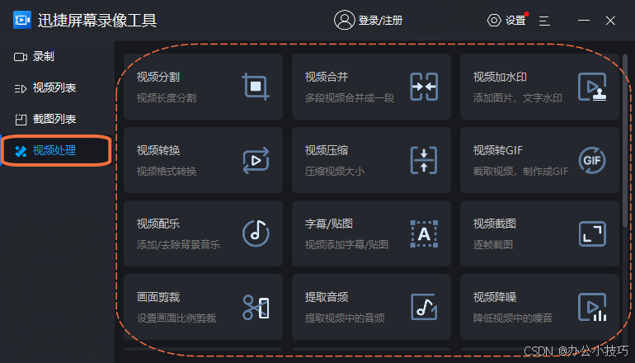Select the 视频处理 tab
This screenshot has width=635, height=363.
coord(56,150)
